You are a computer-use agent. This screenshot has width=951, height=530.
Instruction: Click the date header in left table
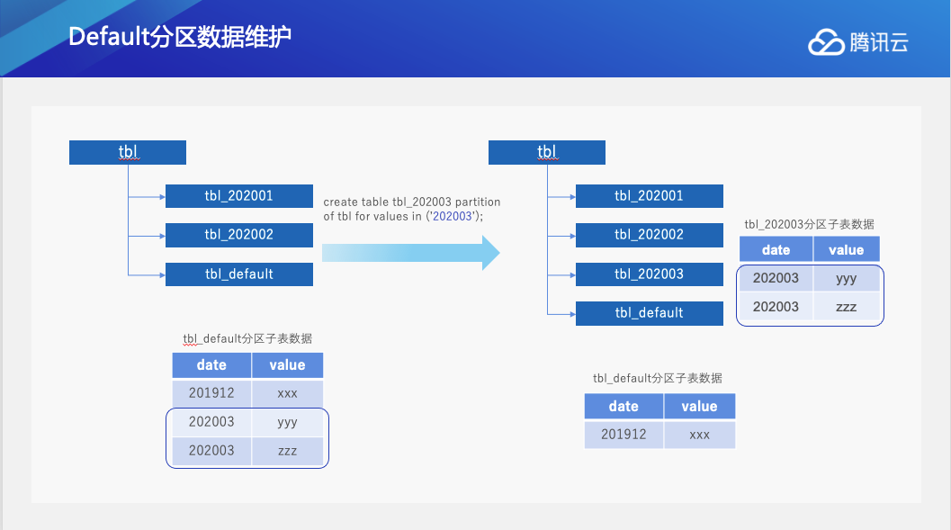[211, 365]
